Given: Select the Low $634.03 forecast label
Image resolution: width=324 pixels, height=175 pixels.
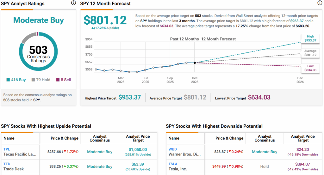Looking at the screenshot, I should [310, 68].
